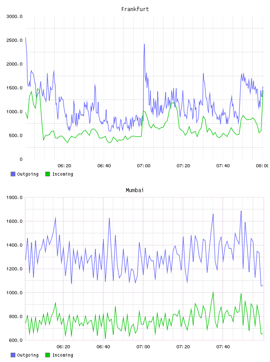Click the 800.0 y-axis label in Mumbai chart
This screenshot has width=270, height=362.
click(16, 316)
